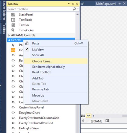Click the Pointer arrow icon under General

point(13,45)
